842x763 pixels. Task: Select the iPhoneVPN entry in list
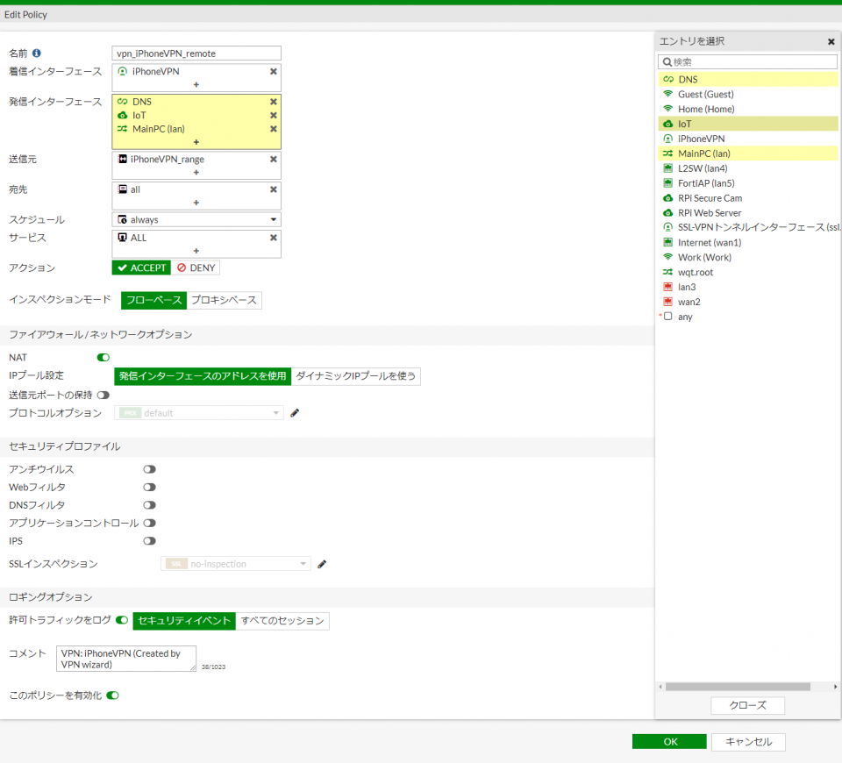(x=747, y=139)
